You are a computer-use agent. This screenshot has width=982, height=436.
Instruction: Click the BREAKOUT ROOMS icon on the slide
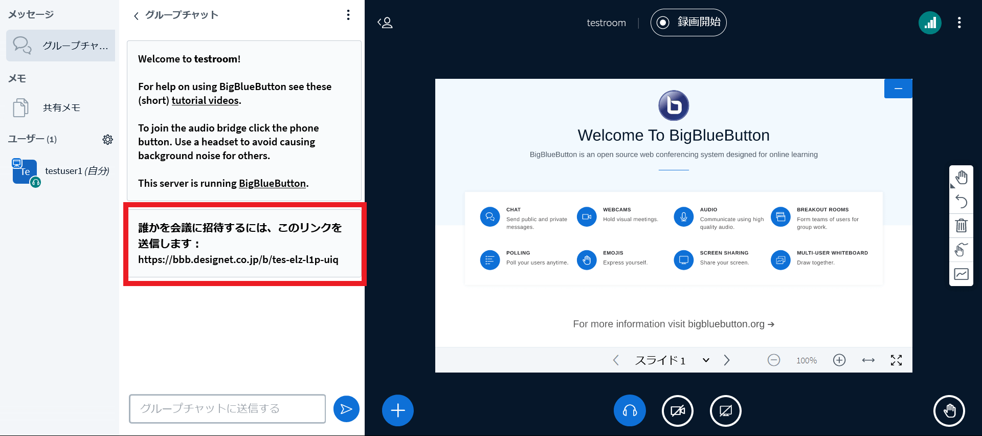click(x=780, y=216)
